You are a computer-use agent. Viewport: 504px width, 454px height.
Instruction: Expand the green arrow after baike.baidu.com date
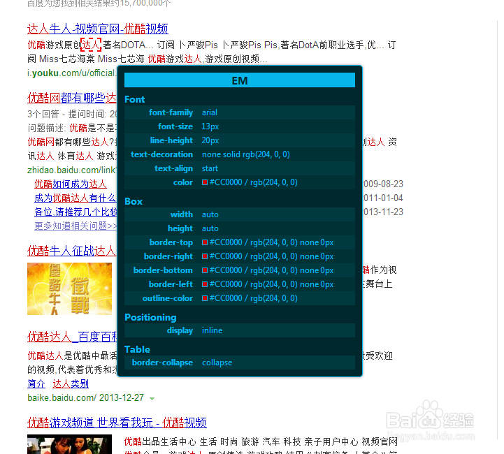[152, 398]
